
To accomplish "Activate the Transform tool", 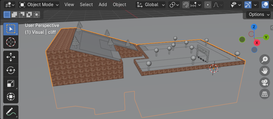I will (x=11, y=97).
